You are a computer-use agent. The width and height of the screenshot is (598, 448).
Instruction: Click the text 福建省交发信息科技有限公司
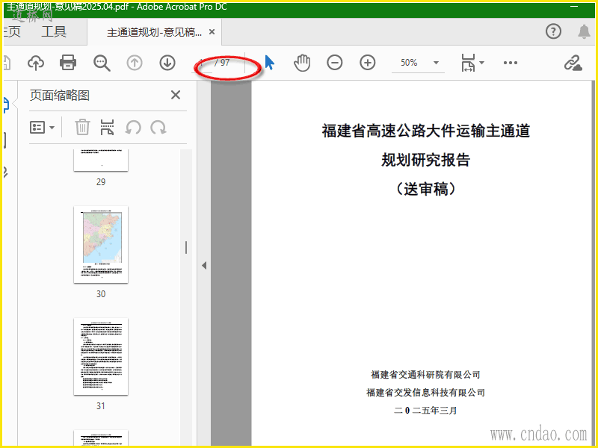coord(425,393)
